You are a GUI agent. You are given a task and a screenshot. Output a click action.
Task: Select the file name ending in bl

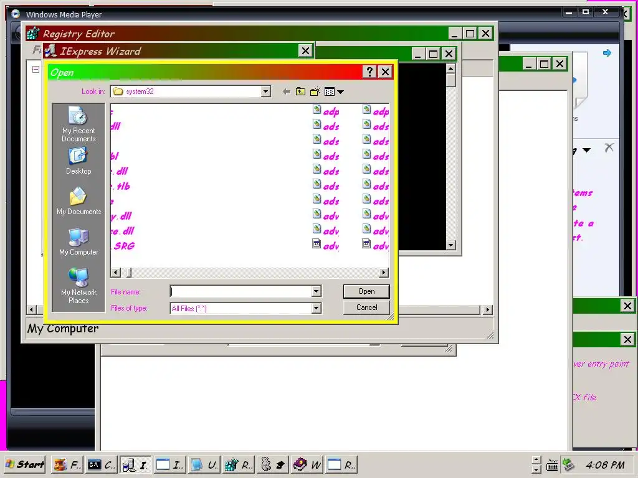pyautogui.click(x=115, y=156)
